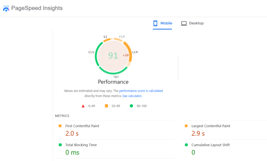This screenshot has width=267, height=161.
Task: Switch to the Desktop tab
Action: point(192,23)
